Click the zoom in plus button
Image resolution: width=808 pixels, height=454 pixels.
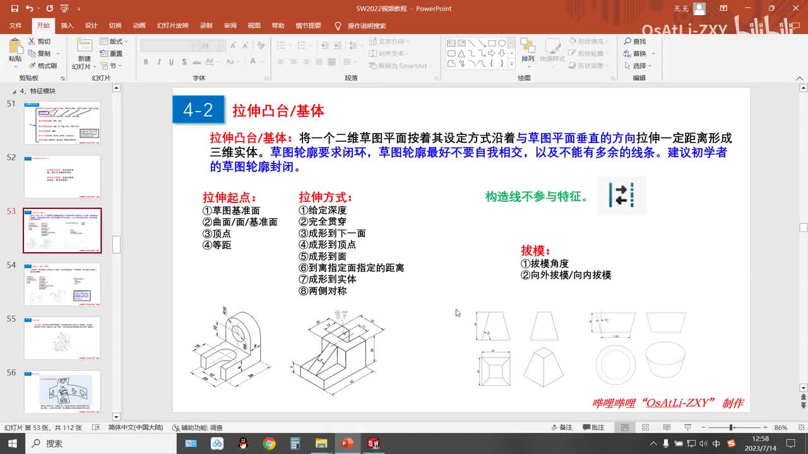click(765, 428)
